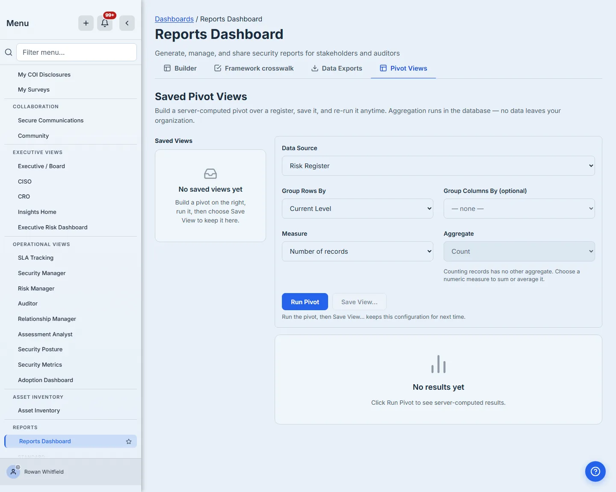Click the No results yet text

438,387
